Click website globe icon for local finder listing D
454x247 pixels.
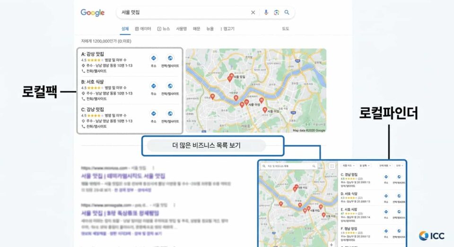399,196
